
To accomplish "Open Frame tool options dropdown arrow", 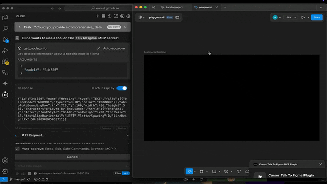I will 207,172.
